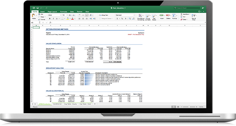236x126 pixels.
Task: Open the font color dropdown arrow
Action: pyautogui.click(x=75, y=19)
